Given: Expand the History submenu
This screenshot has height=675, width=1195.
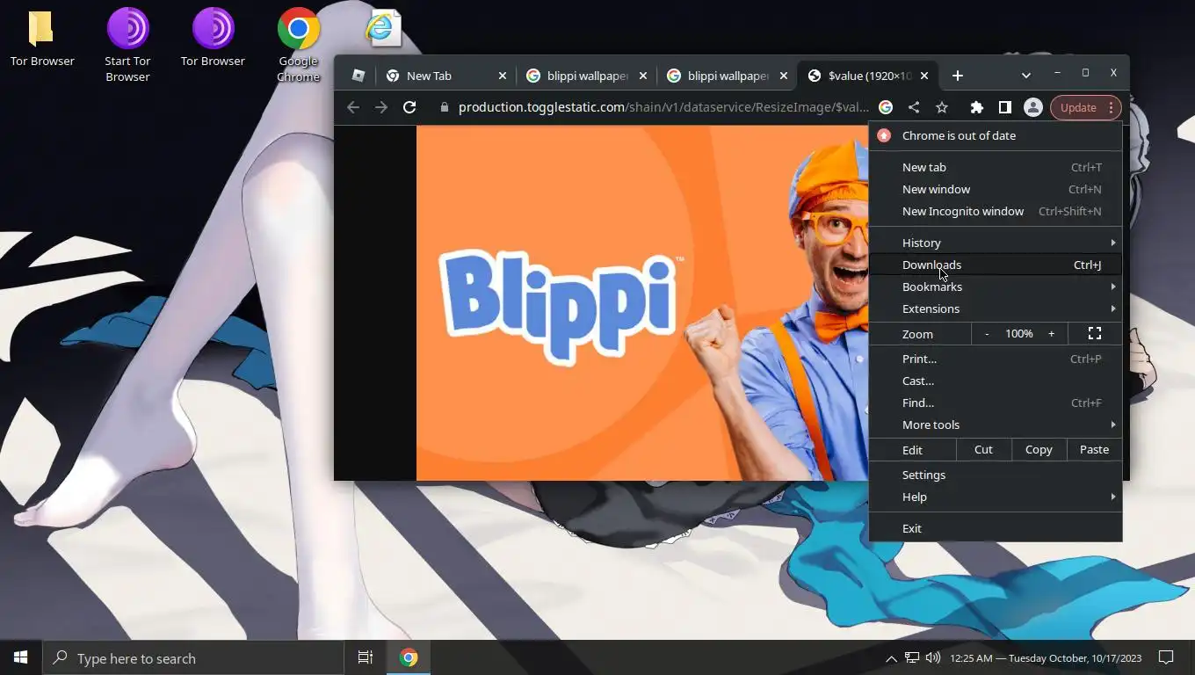Looking at the screenshot, I should [996, 243].
